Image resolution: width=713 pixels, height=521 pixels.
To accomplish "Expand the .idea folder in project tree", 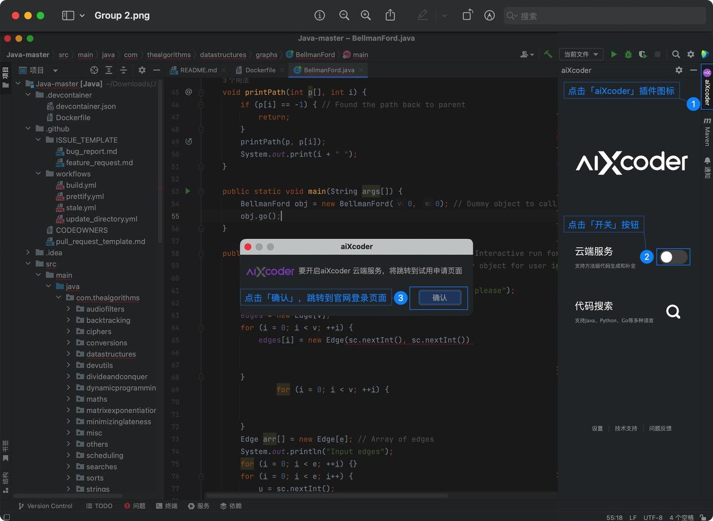I will point(28,252).
